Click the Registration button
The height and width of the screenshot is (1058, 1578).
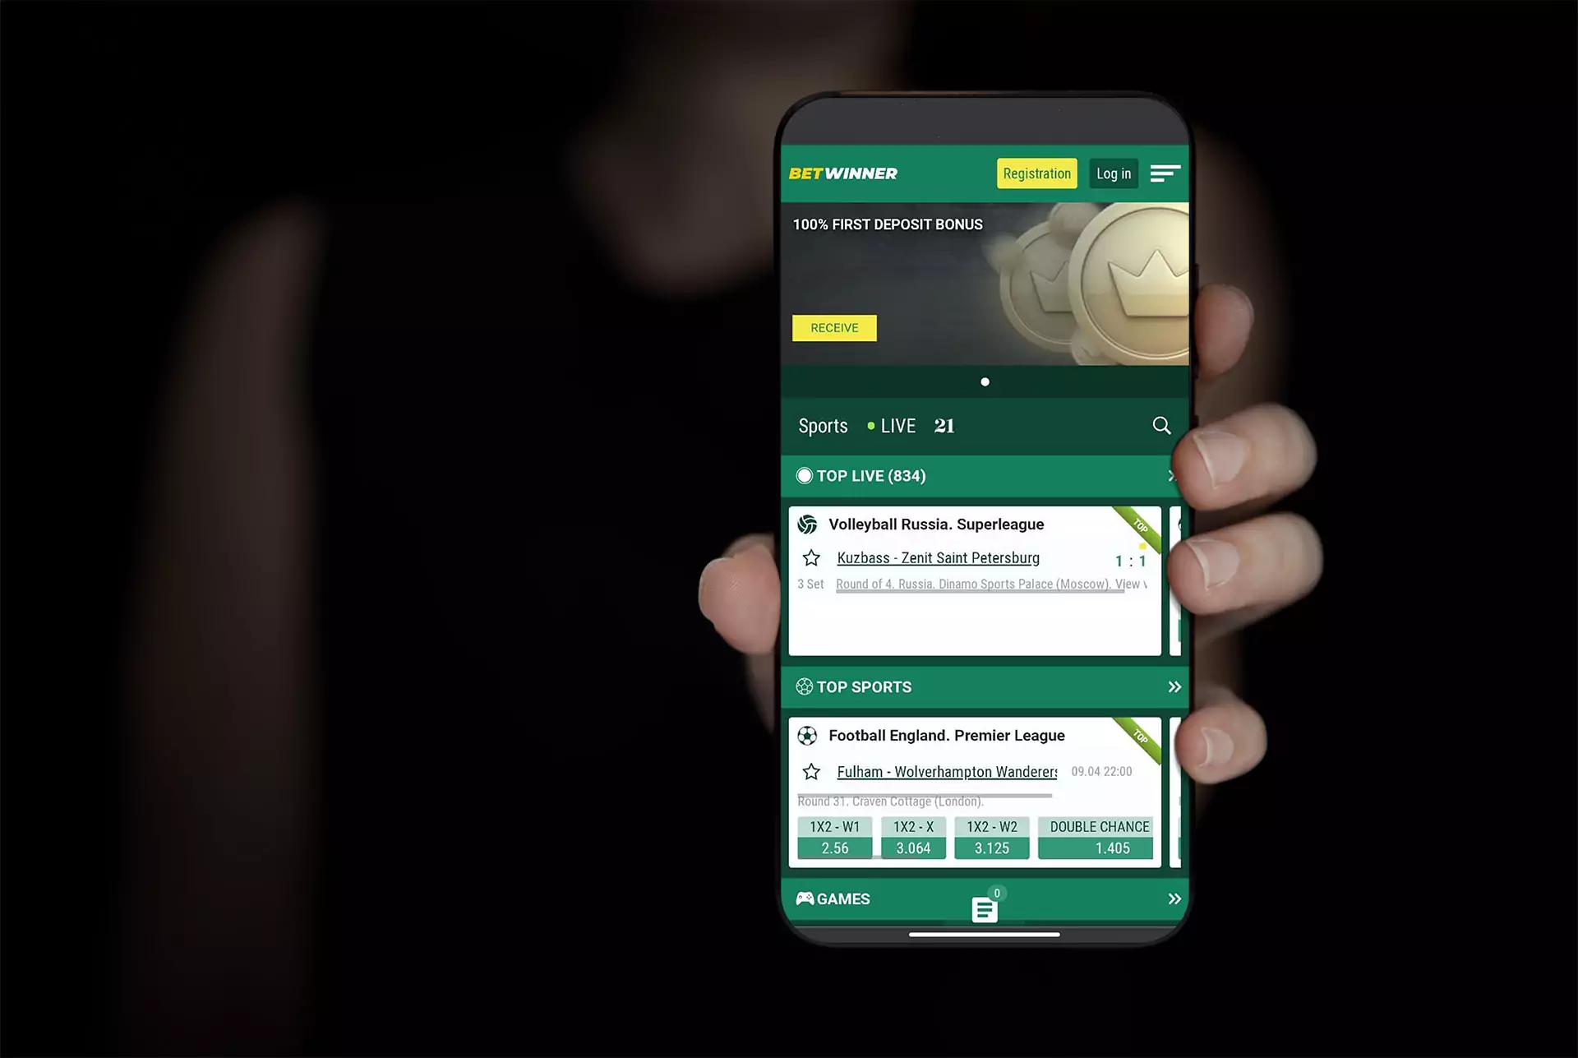[x=1036, y=173]
